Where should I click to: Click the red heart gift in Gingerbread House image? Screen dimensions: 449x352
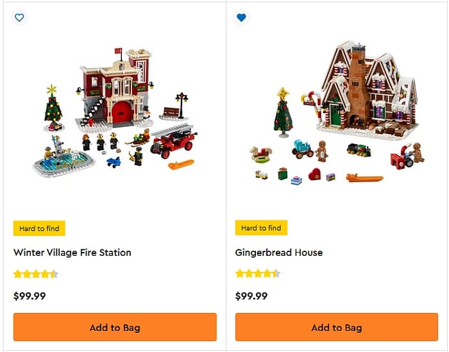tap(314, 174)
